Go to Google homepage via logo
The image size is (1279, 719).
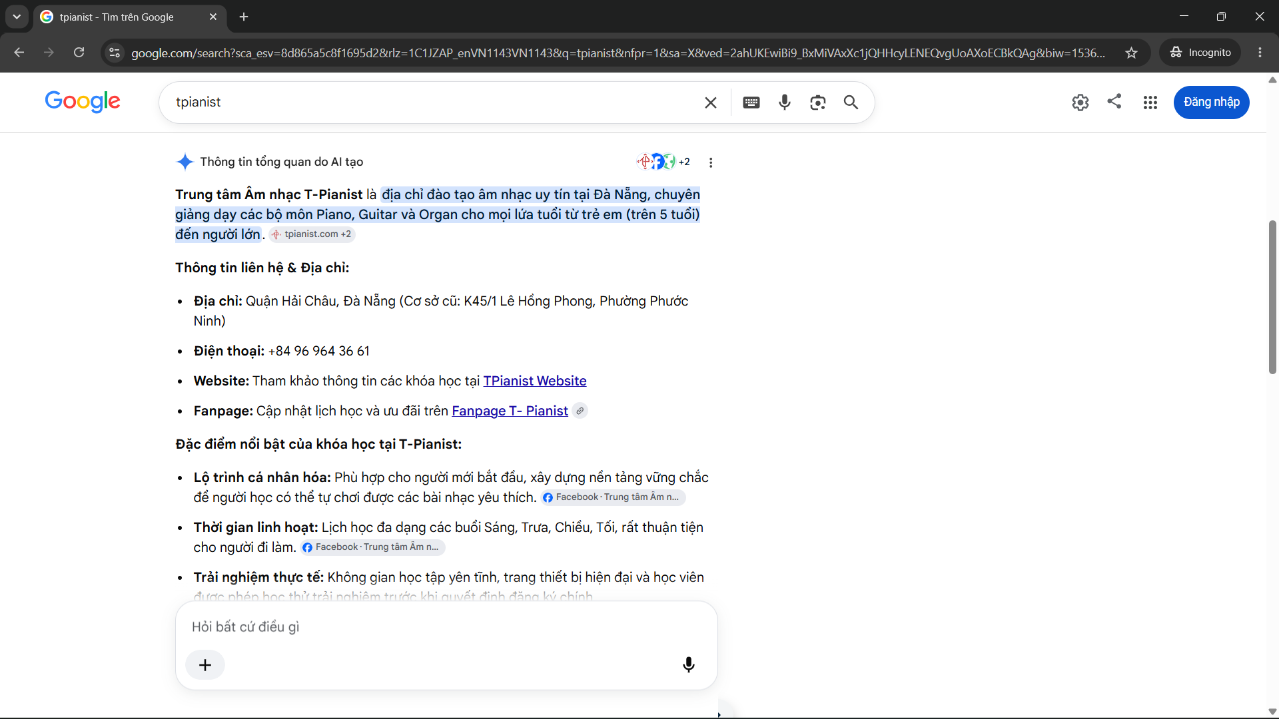83,101
